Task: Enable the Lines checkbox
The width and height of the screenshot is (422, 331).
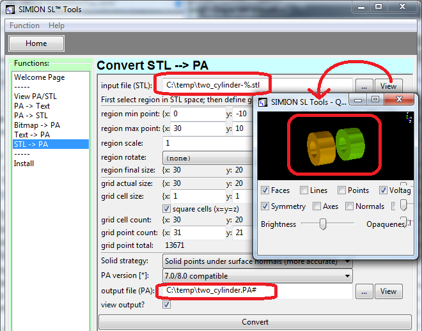Action: tap(304, 190)
